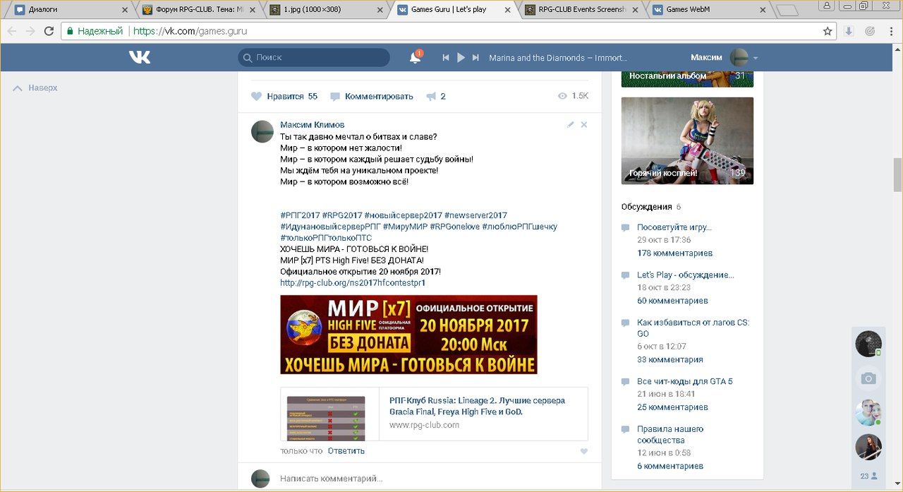903x492 pixels.
Task: Focus the VK Поиск search field
Action: [314, 58]
